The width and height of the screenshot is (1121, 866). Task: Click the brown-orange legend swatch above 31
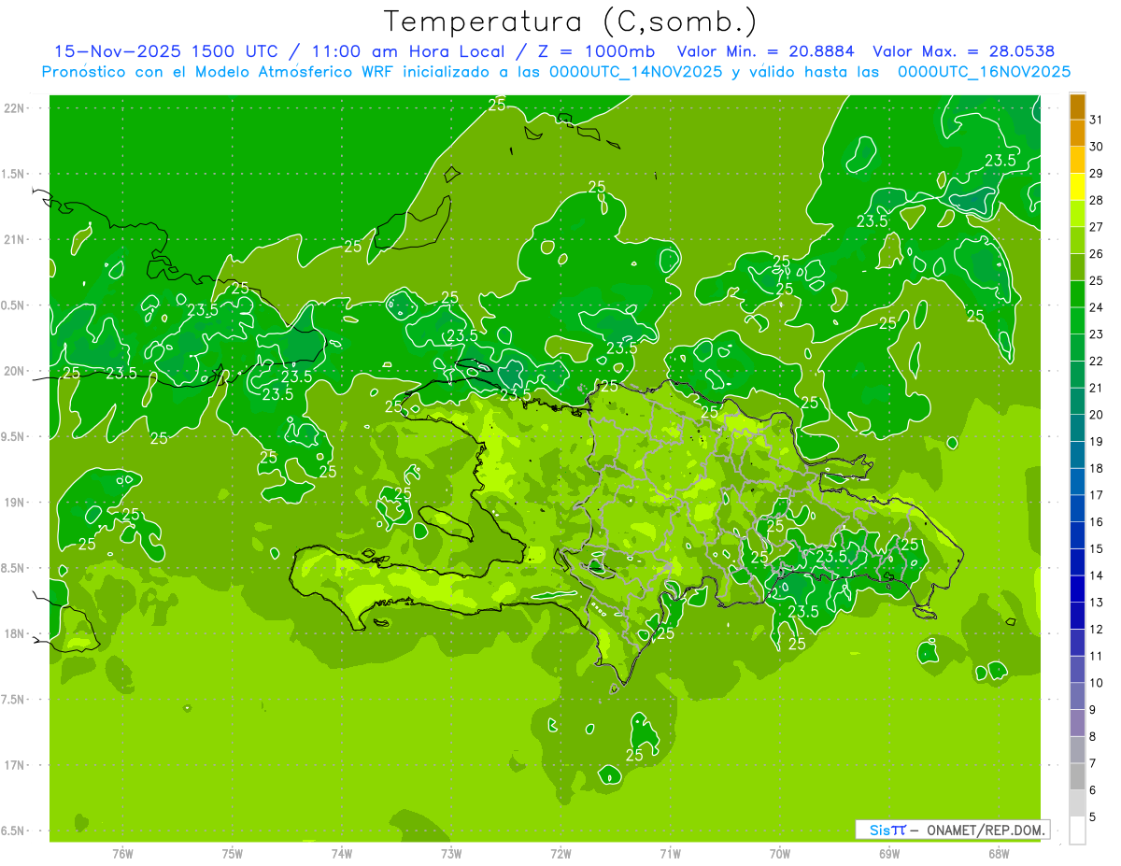pyautogui.click(x=1077, y=106)
